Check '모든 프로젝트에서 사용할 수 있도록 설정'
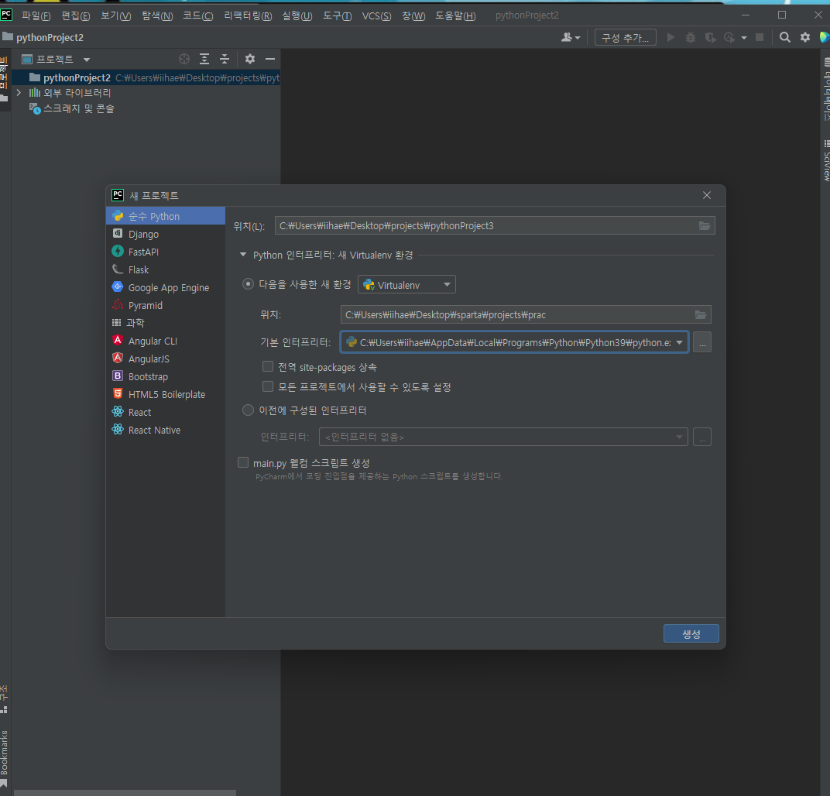The height and width of the screenshot is (796, 830). 268,386
